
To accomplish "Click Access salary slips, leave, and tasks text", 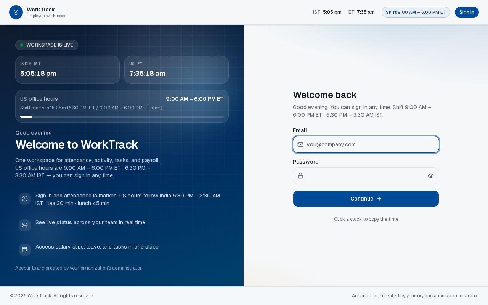I will pos(97,247).
